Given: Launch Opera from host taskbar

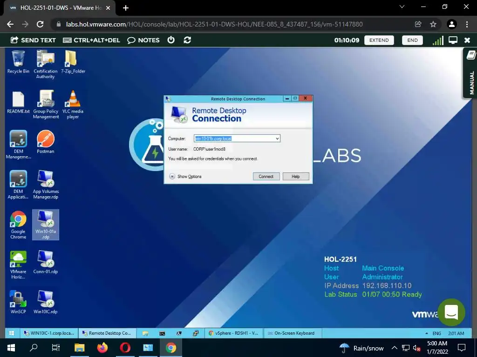Looking at the screenshot, I should click(125, 348).
